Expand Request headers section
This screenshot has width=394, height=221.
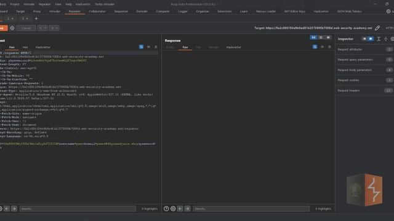[364, 90]
